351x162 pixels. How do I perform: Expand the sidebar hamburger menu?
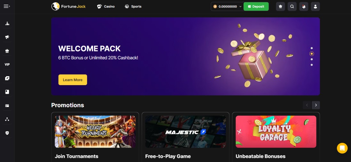[7, 6]
